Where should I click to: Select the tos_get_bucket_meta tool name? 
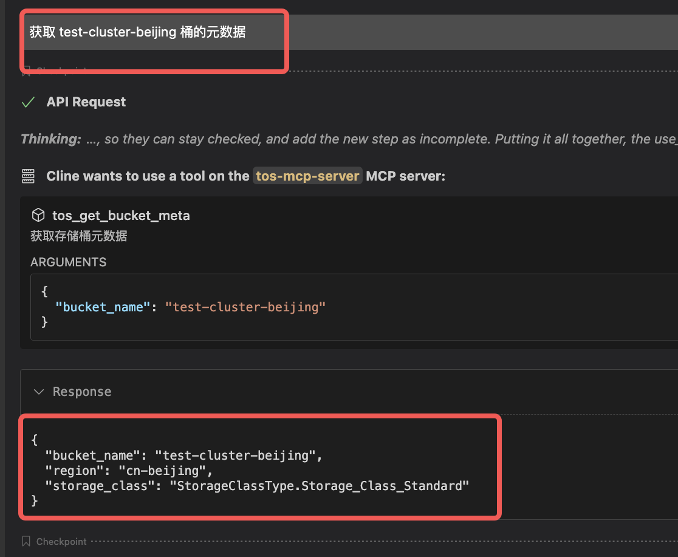(121, 215)
